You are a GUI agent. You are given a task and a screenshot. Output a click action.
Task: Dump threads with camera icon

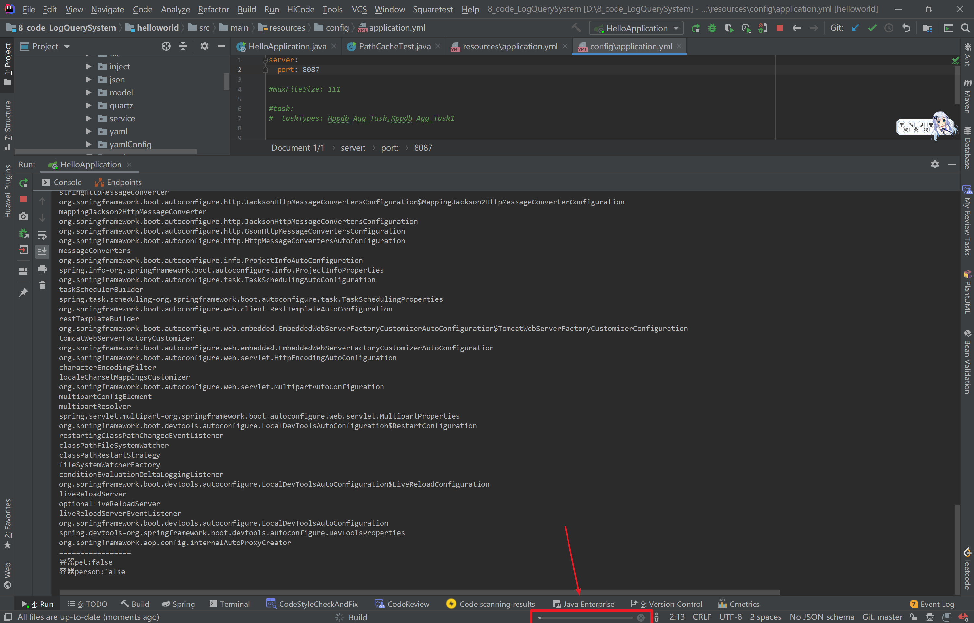pyautogui.click(x=23, y=216)
